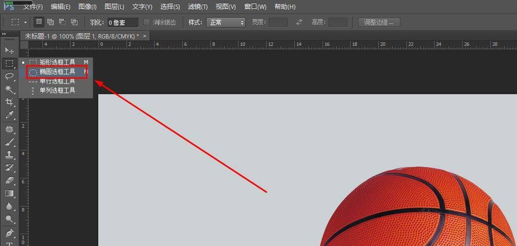Select the Magic Wand tool
Screen dimensions: 517x246
coord(9,89)
